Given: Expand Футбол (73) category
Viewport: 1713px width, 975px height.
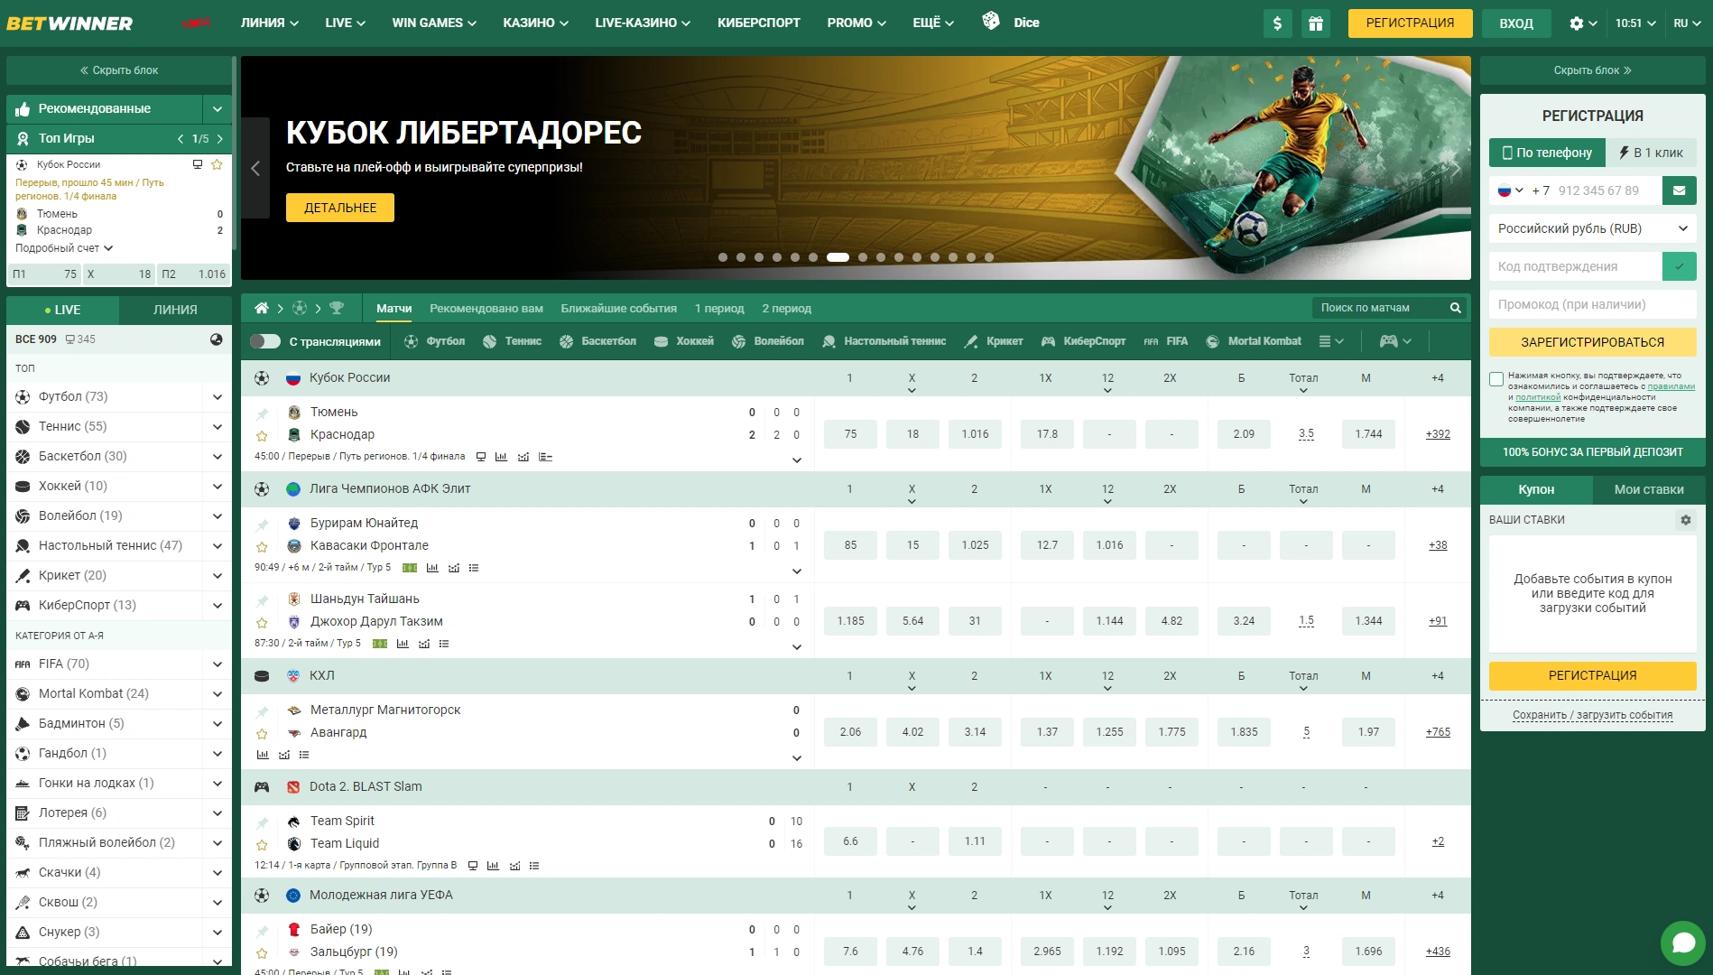Looking at the screenshot, I should pyautogui.click(x=218, y=397).
